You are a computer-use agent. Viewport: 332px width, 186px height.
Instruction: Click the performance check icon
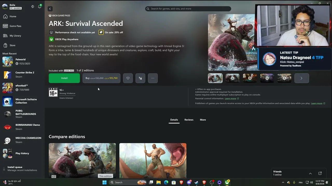tap(51, 32)
